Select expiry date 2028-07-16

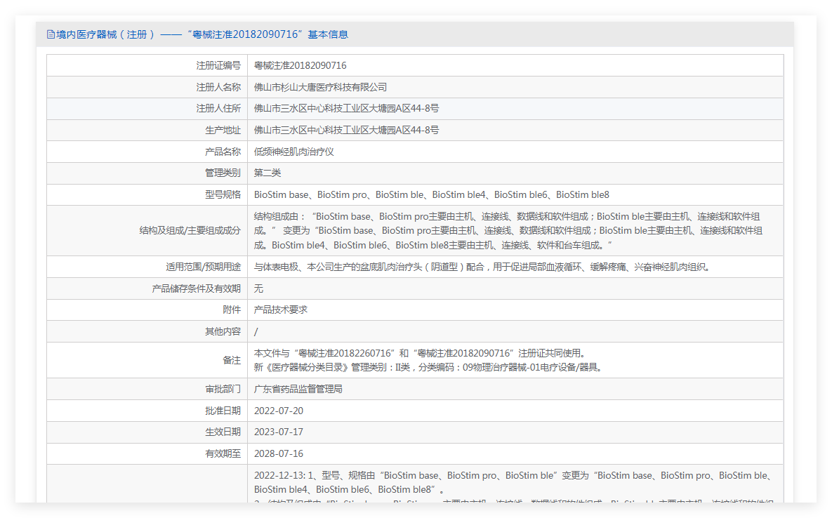click(279, 454)
